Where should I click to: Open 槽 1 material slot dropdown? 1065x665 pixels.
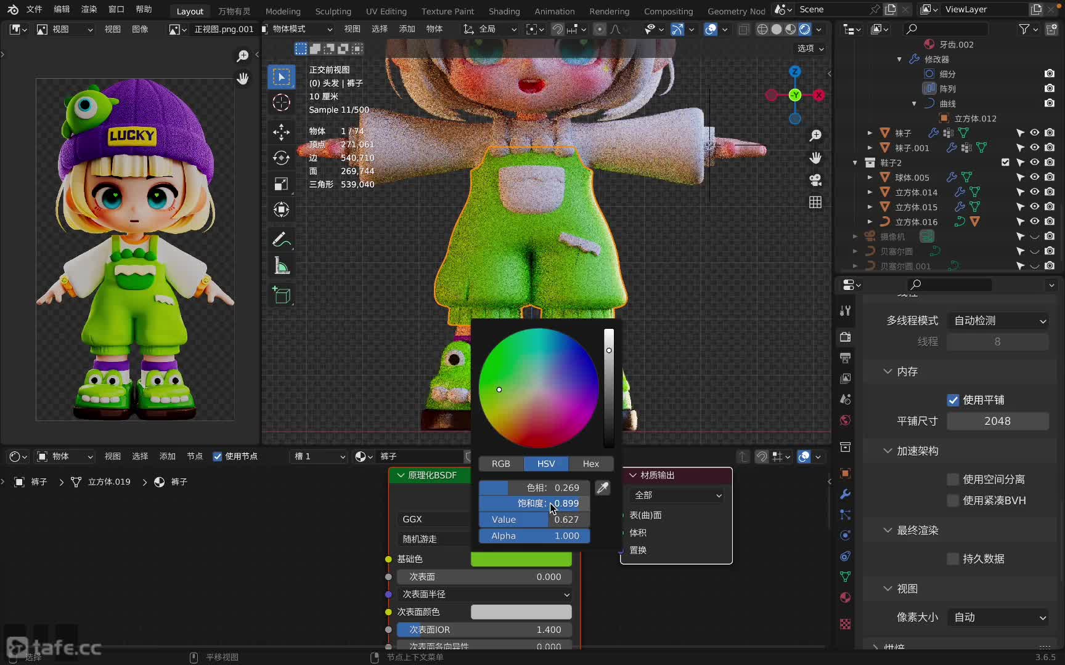[x=319, y=456]
